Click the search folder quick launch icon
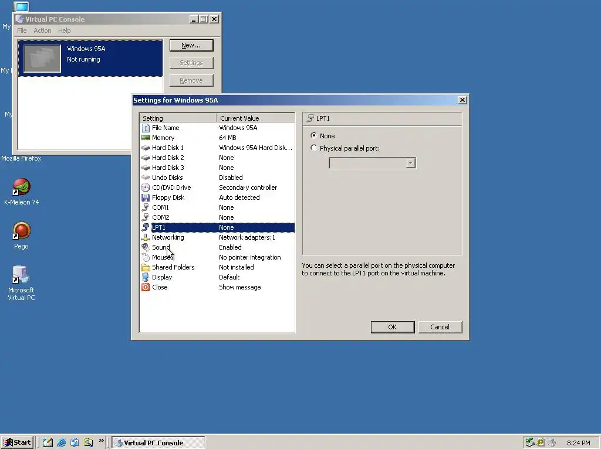601x450 pixels. point(88,443)
